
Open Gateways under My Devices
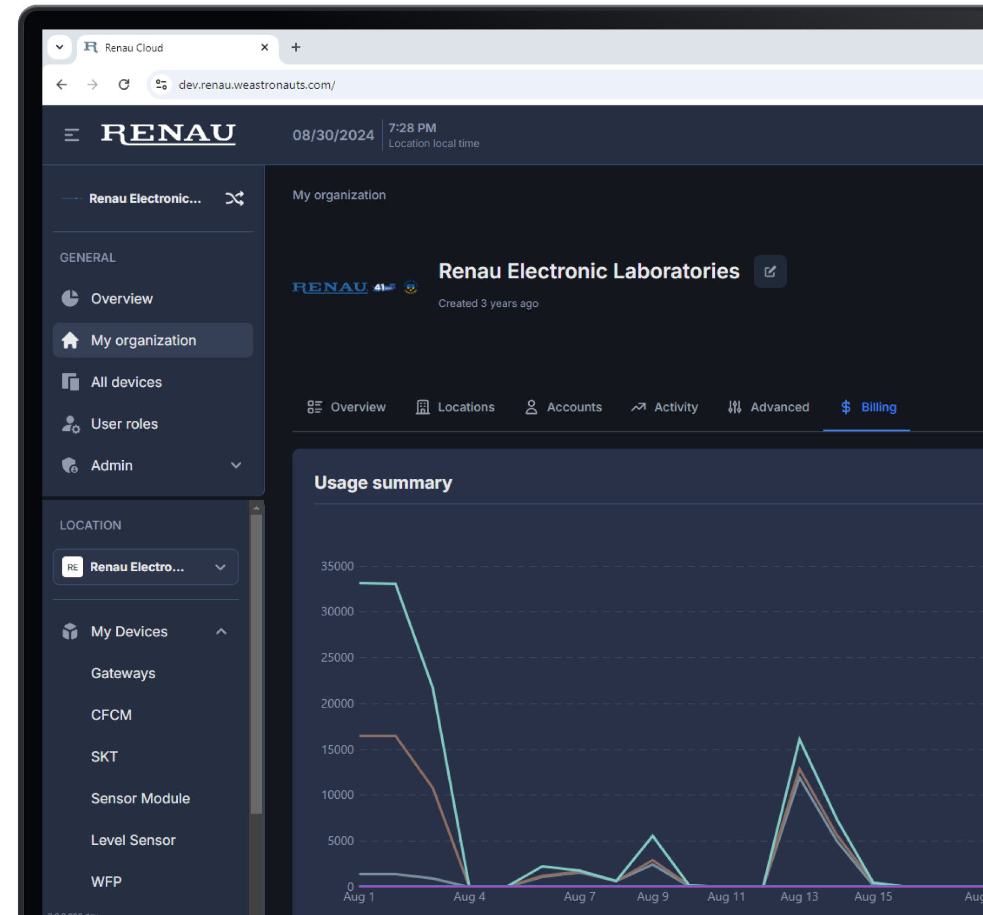point(123,673)
